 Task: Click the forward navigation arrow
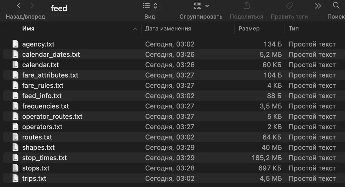point(32,6)
